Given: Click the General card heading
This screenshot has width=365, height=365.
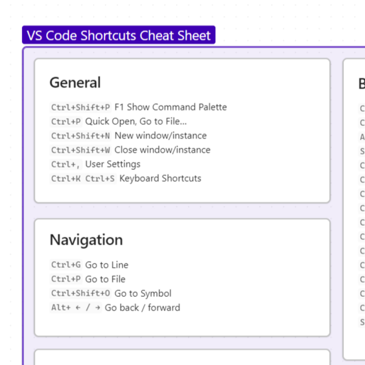Looking at the screenshot, I should point(75,83).
